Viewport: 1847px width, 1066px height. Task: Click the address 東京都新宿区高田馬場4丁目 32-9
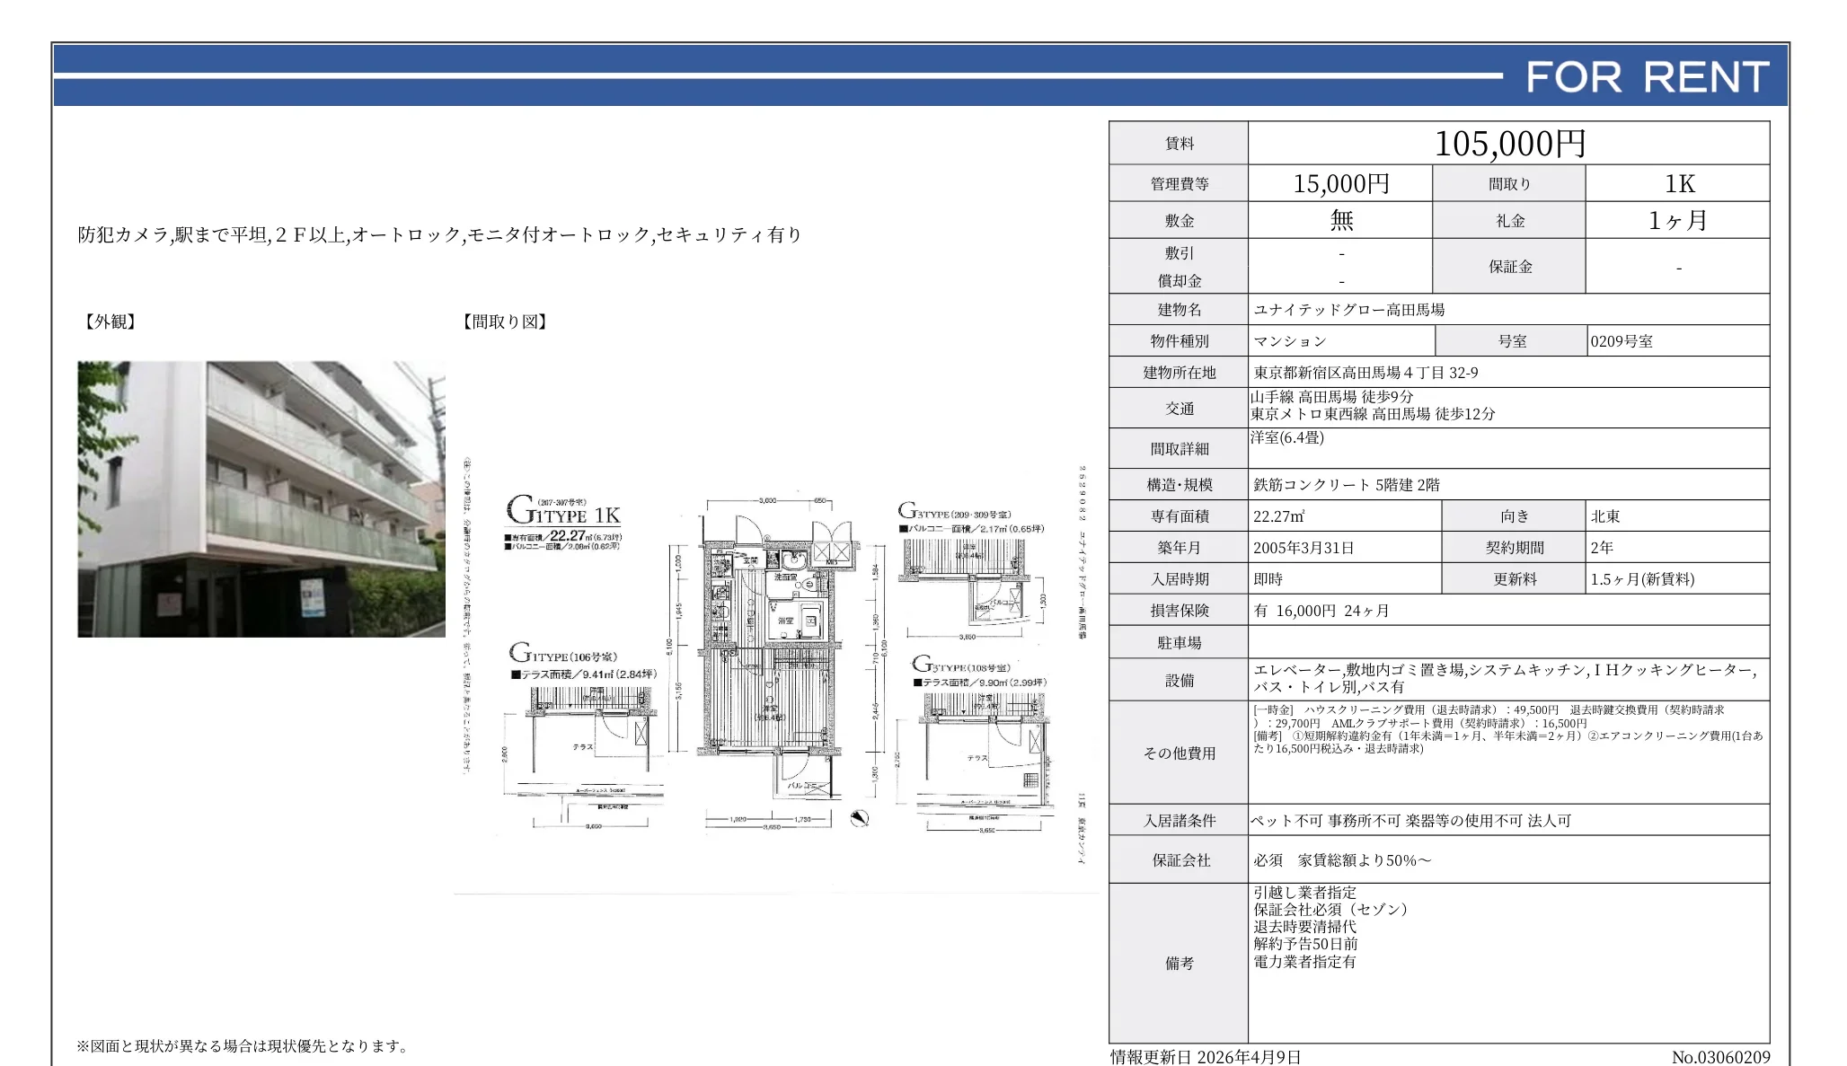click(x=1365, y=373)
